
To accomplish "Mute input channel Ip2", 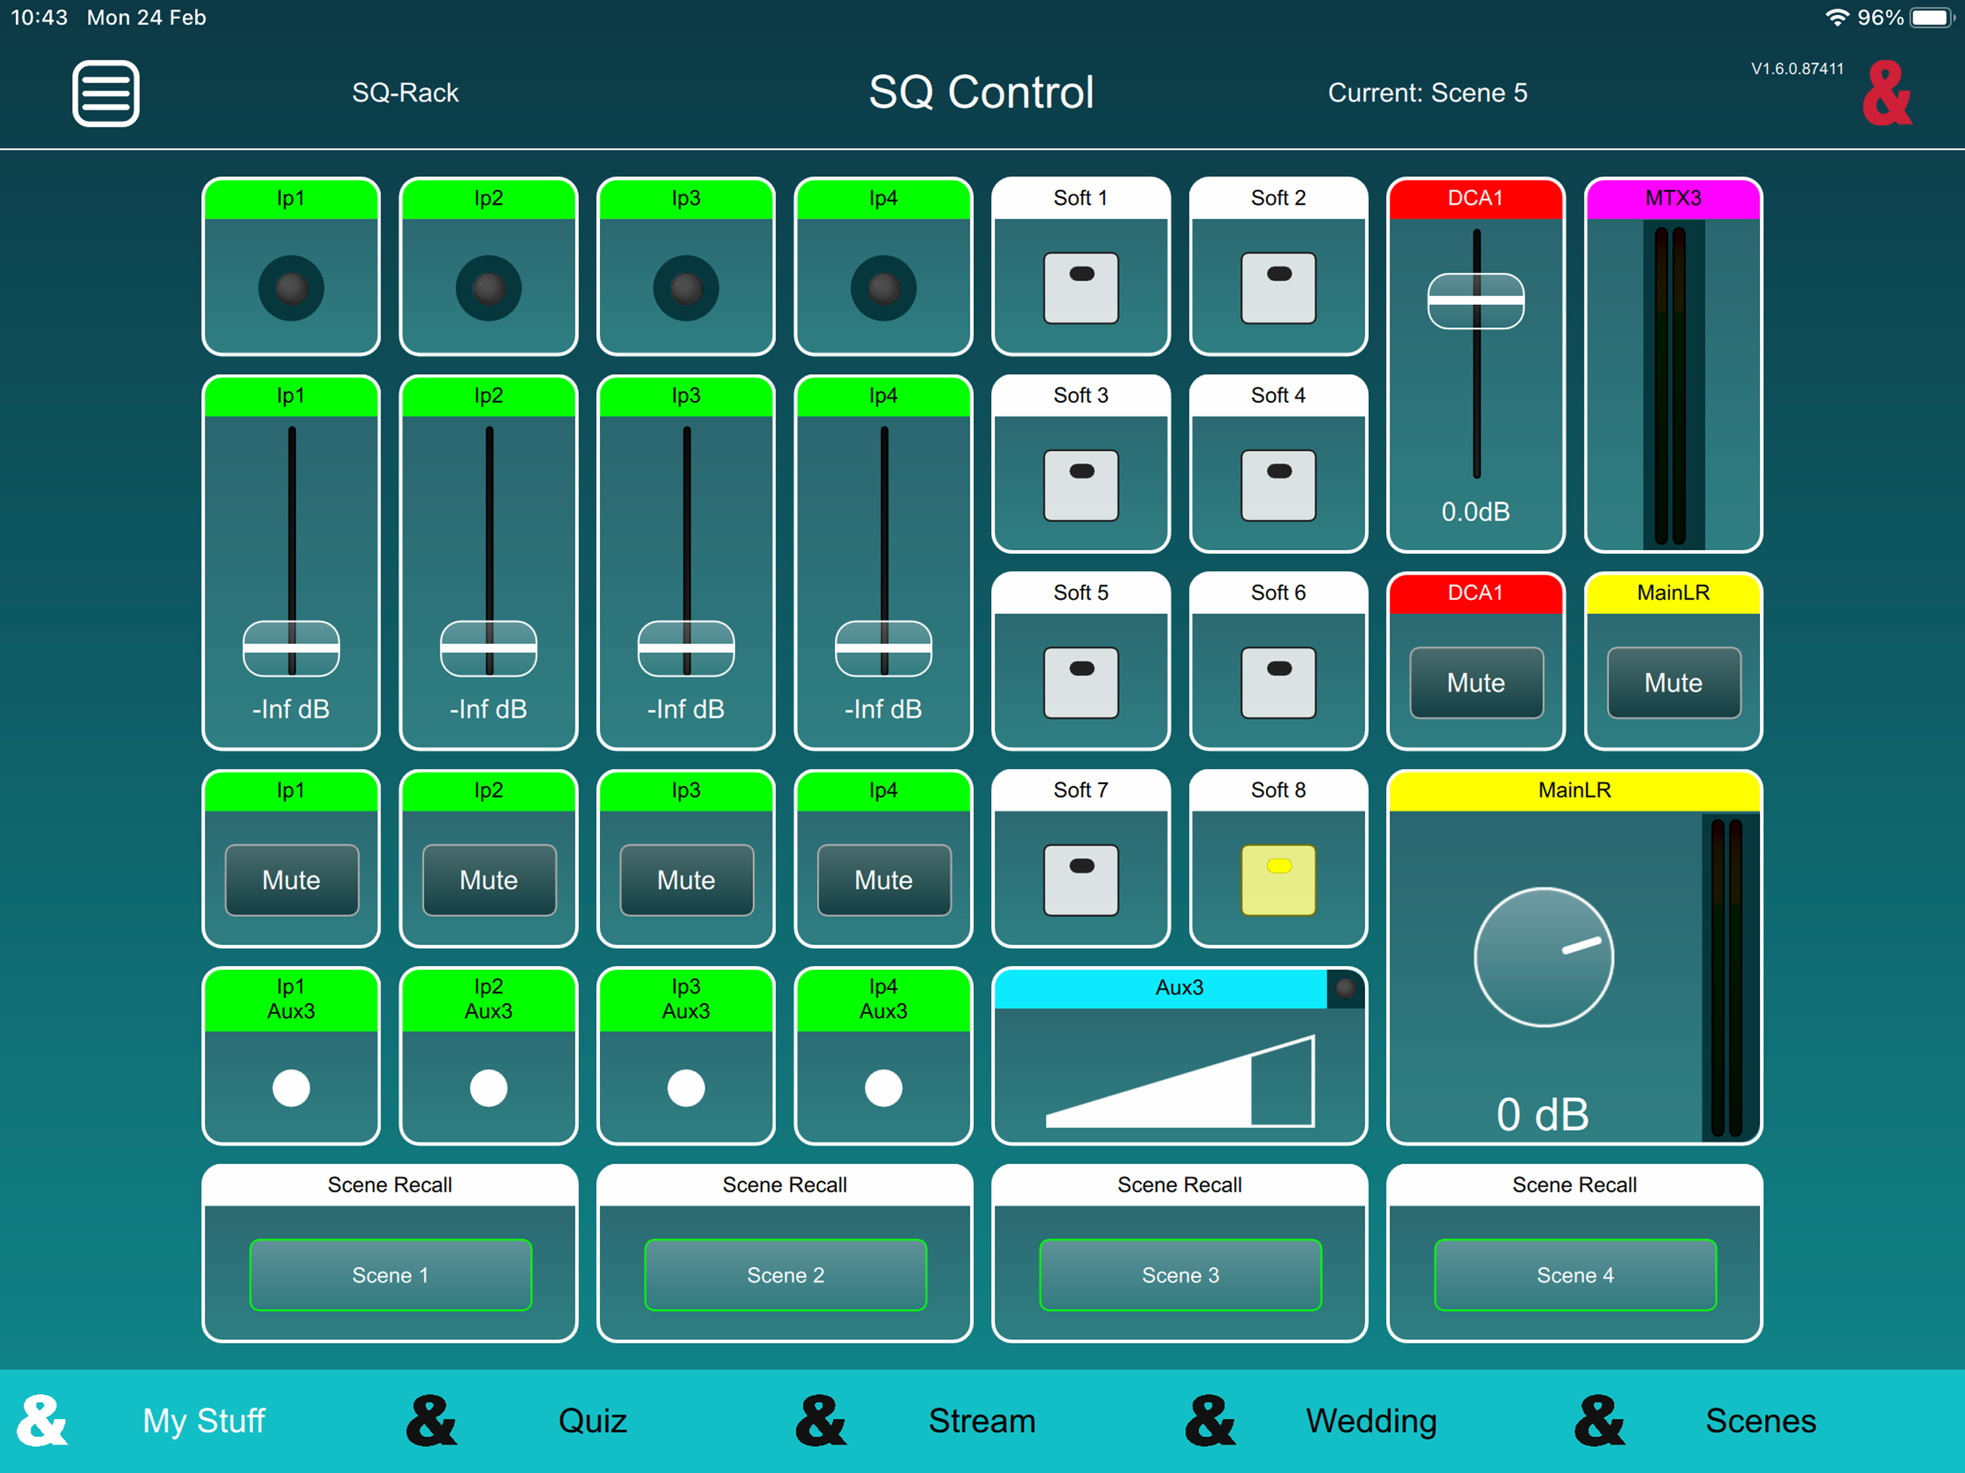I will [488, 880].
